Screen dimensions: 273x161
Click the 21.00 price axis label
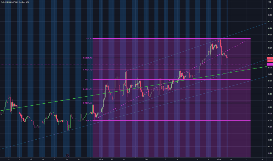click(270, 94)
